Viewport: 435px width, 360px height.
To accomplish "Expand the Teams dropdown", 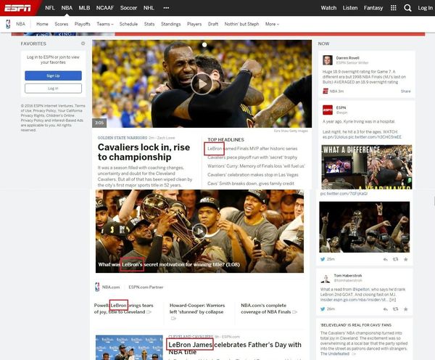I will 105,24.
